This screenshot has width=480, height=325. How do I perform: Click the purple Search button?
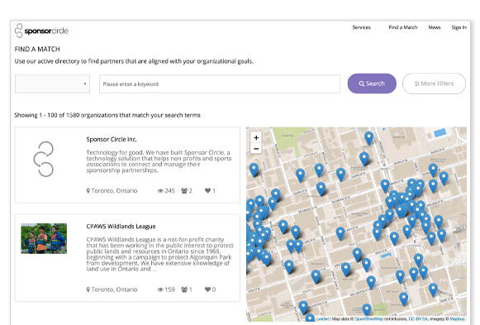click(x=372, y=84)
